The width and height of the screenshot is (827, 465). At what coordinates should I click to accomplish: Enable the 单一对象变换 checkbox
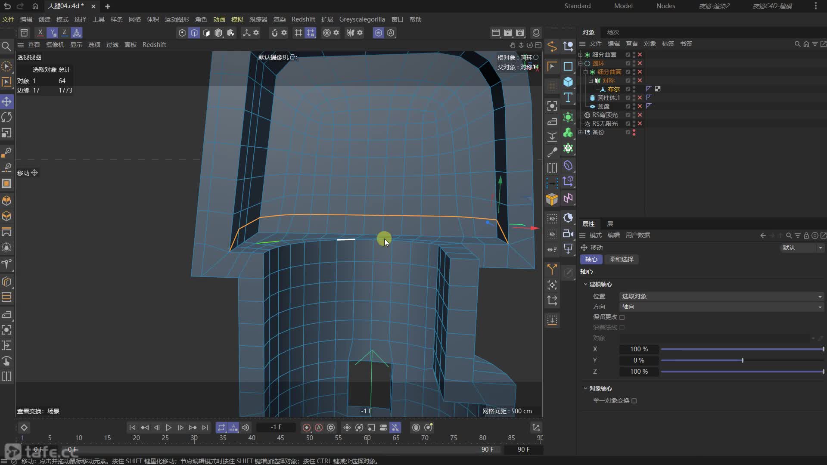pyautogui.click(x=634, y=401)
